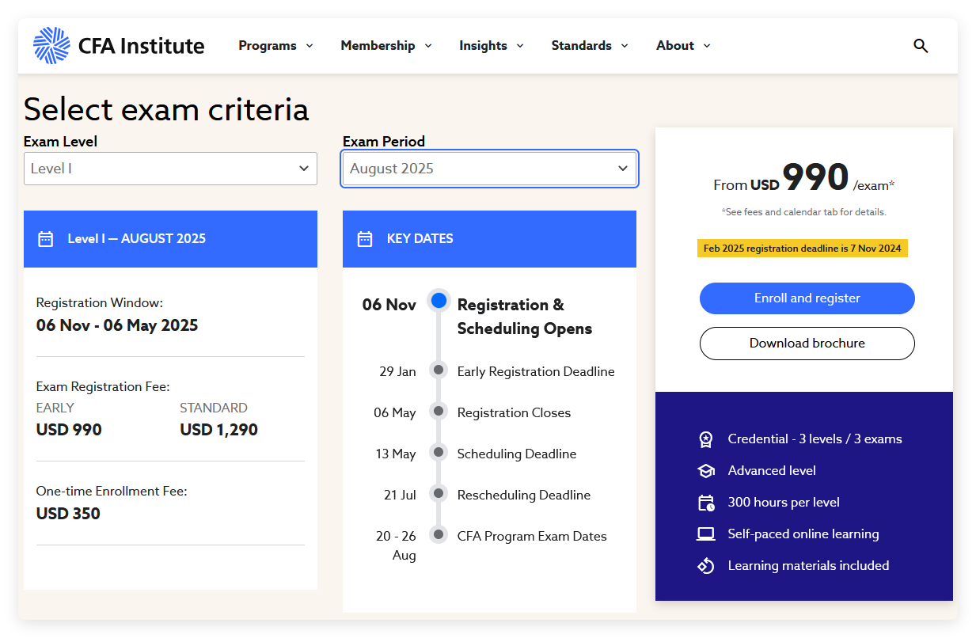The width and height of the screenshot is (976, 638).
Task: Click the laptop icon for self-paced learning
Action: click(705, 534)
